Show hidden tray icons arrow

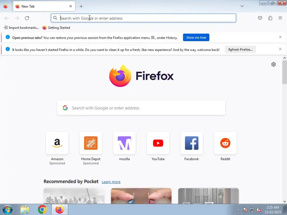pyautogui.click(x=238, y=210)
